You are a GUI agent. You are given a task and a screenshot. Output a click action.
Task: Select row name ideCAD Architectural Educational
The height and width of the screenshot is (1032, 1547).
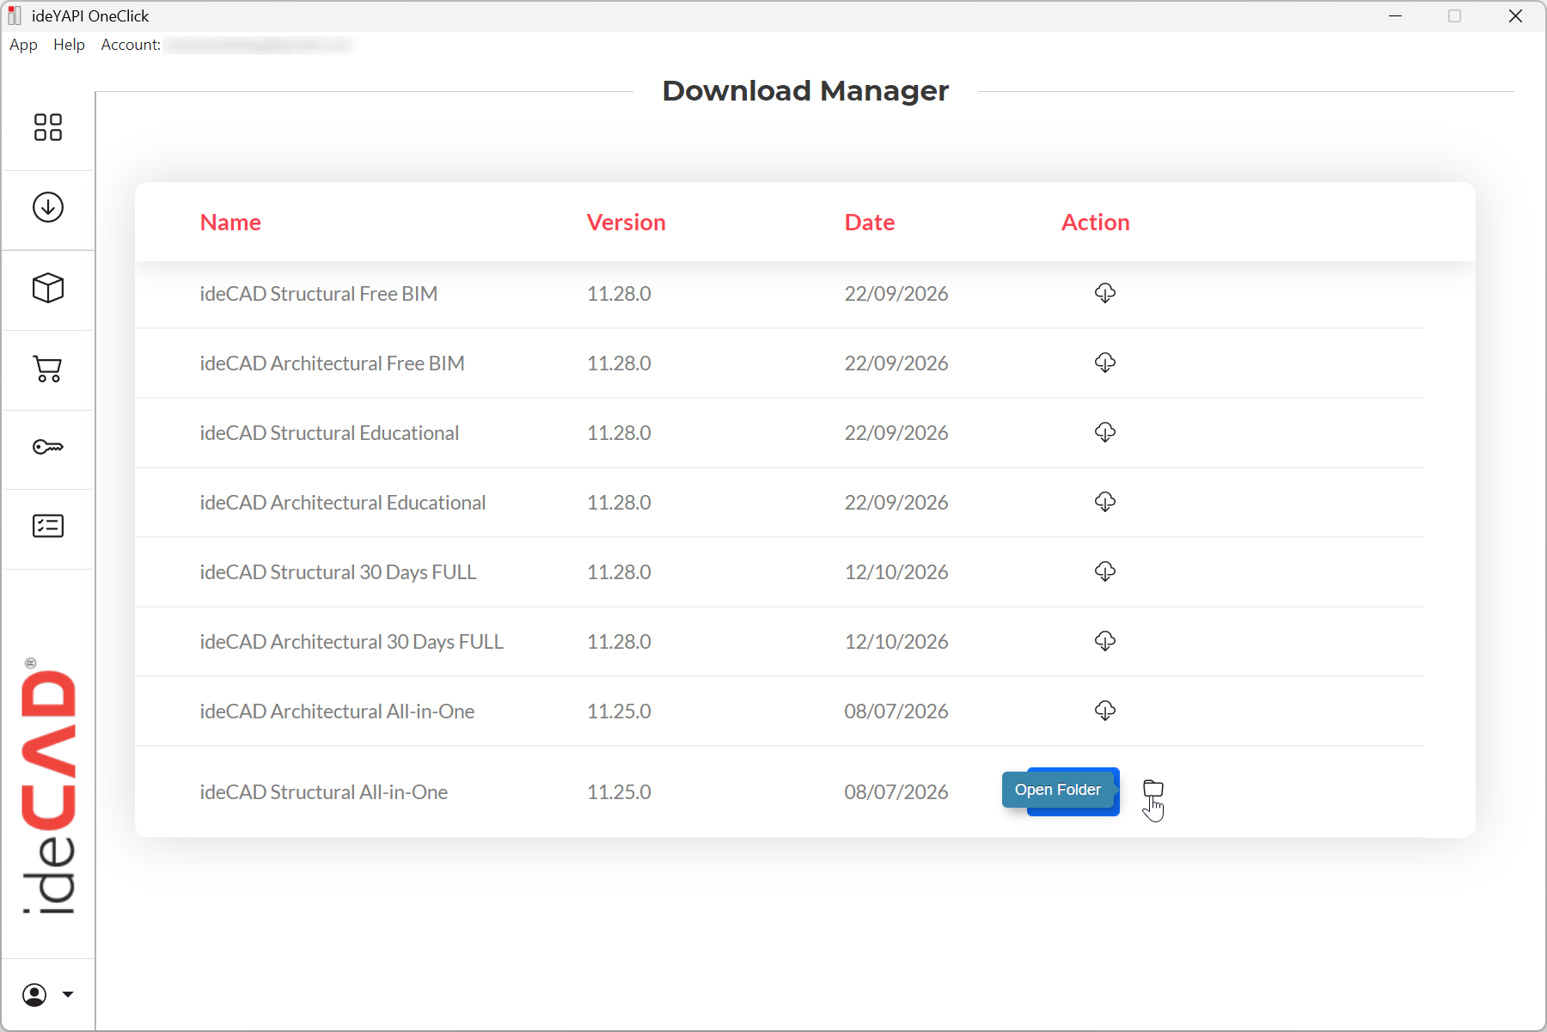point(343,503)
